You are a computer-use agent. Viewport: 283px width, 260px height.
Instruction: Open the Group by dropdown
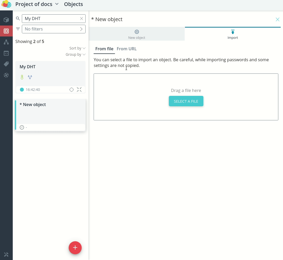pyautogui.click(x=75, y=54)
